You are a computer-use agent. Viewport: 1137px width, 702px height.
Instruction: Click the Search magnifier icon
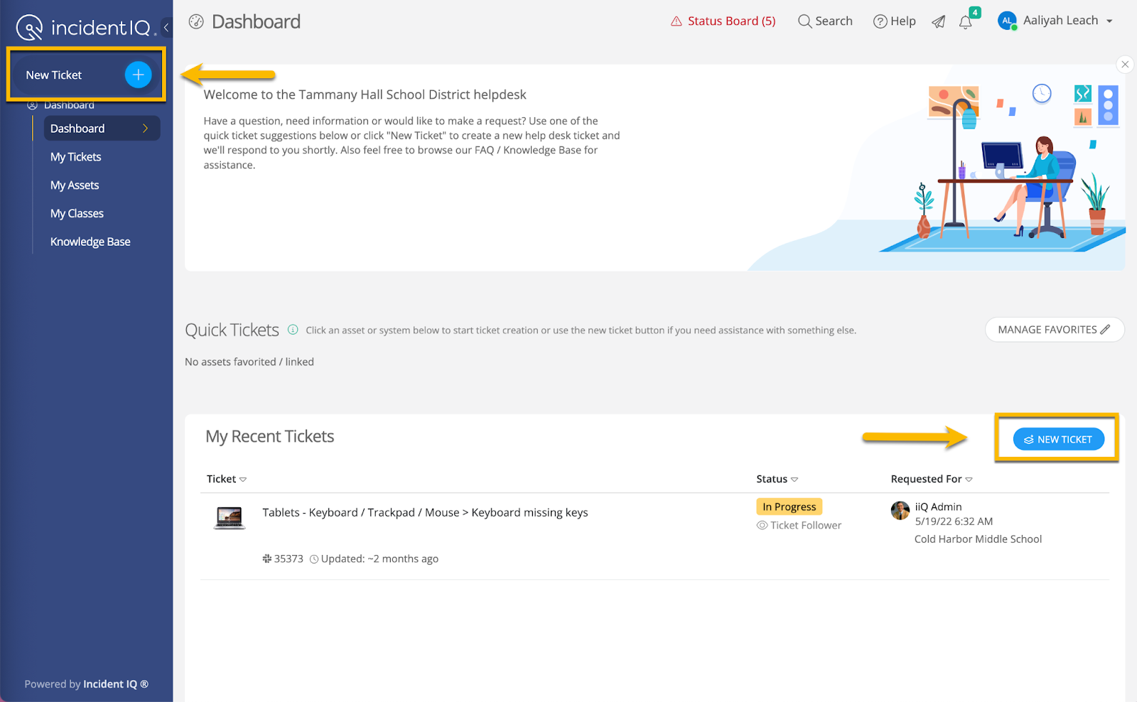[804, 21]
